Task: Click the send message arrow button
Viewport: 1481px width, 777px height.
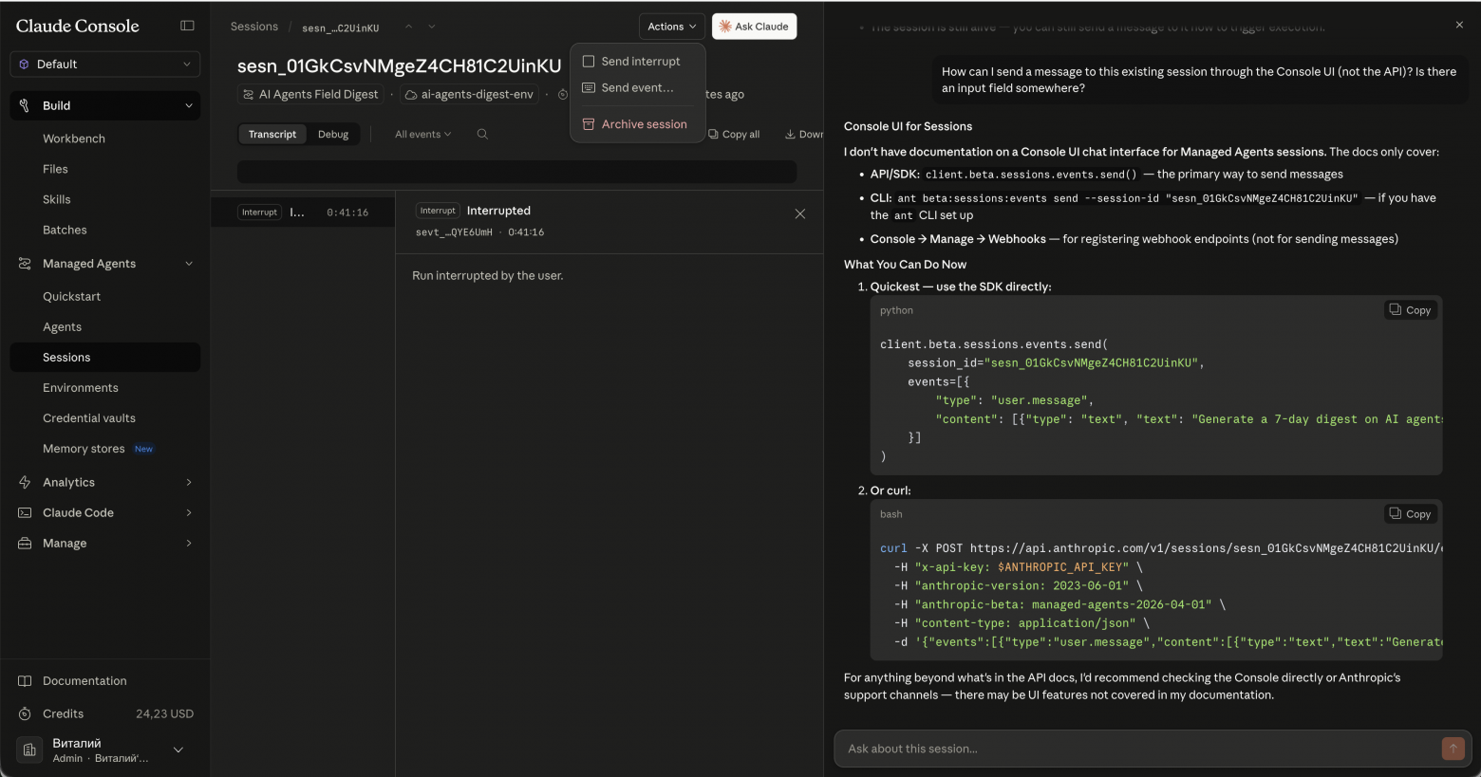Action: (x=1453, y=749)
